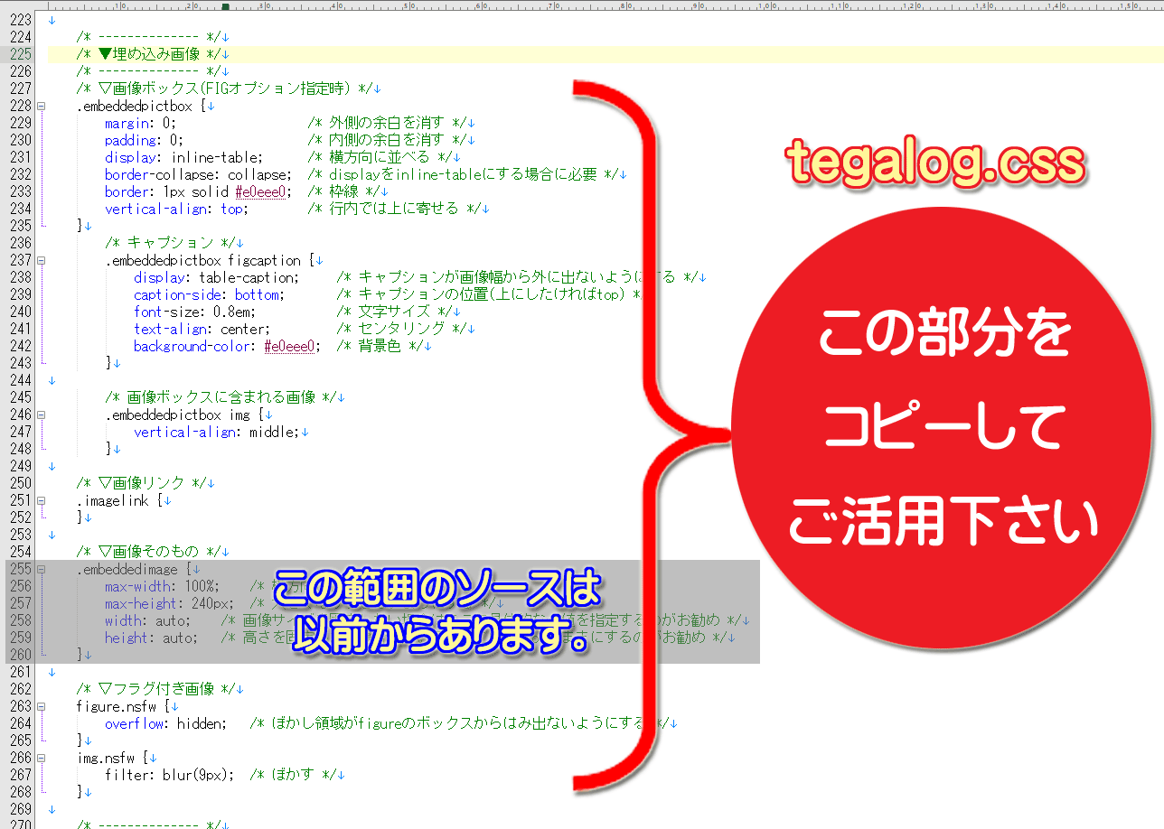This screenshot has height=829, width=1164.
Task: Click the '/* 外側の余白を消す */' comment
Action: point(388,124)
